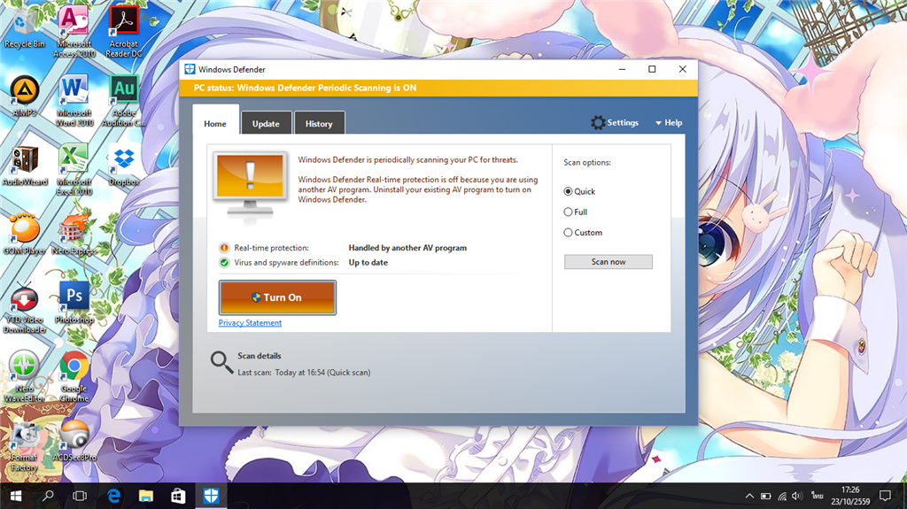Open Microsoft Access 2010 desktop icon
The height and width of the screenshot is (509, 907).
point(74,32)
